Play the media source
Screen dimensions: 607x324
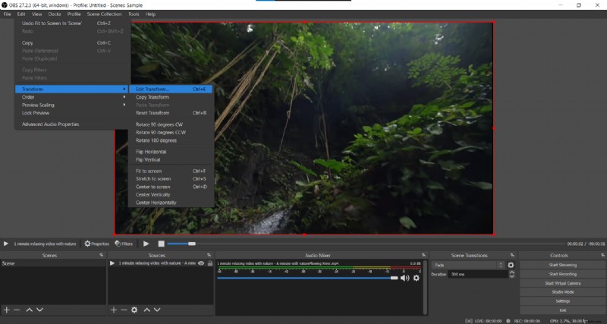[x=146, y=244]
